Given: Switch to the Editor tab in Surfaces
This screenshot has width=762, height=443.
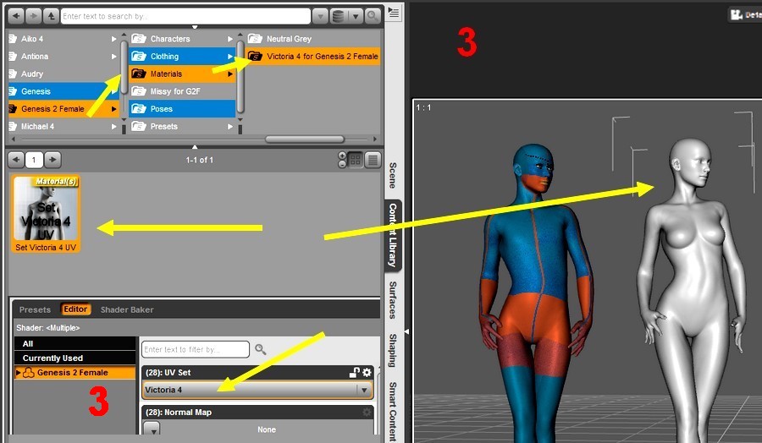Looking at the screenshot, I should [x=75, y=309].
